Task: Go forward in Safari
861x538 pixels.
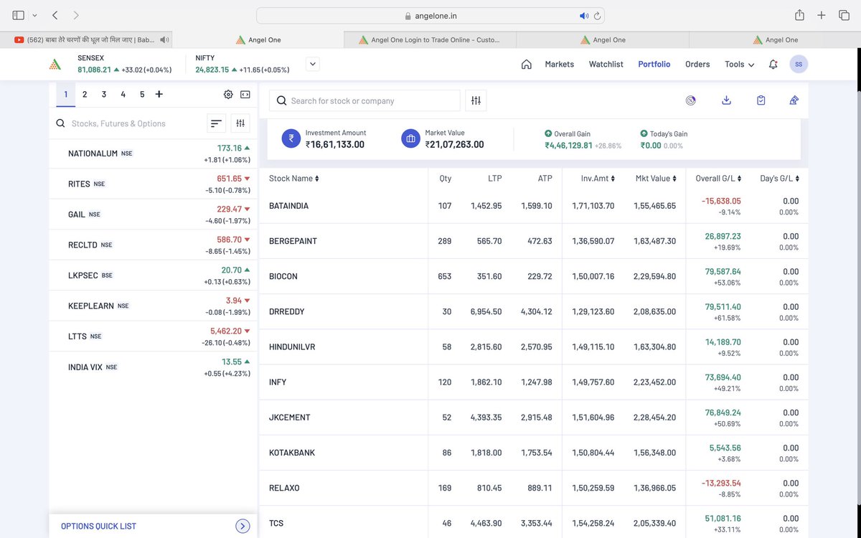Action: point(76,15)
